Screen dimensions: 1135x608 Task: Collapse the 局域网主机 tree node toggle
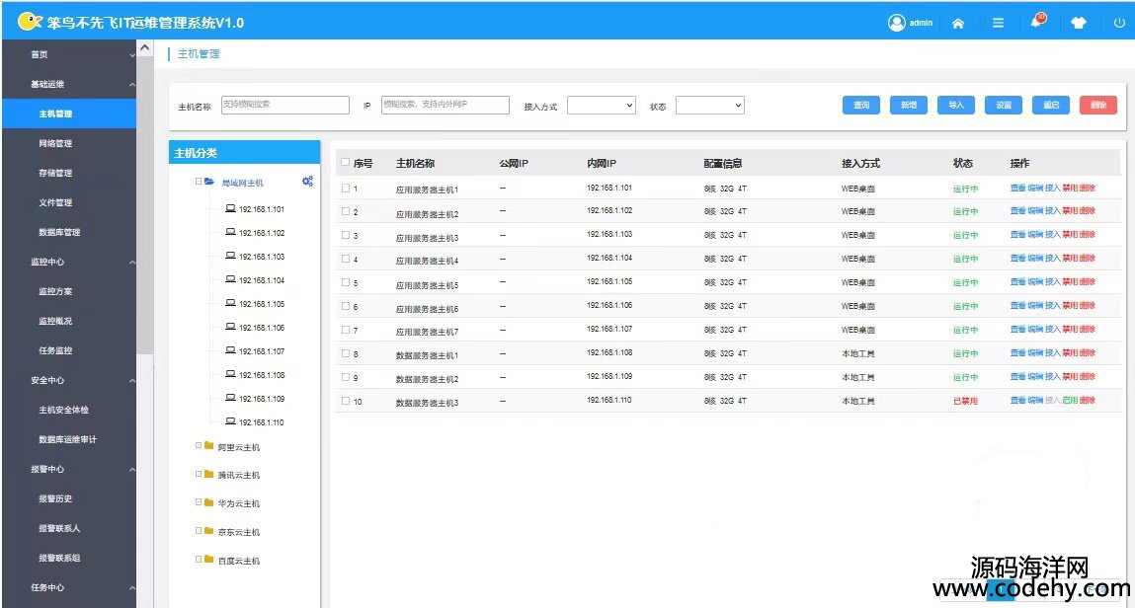199,182
